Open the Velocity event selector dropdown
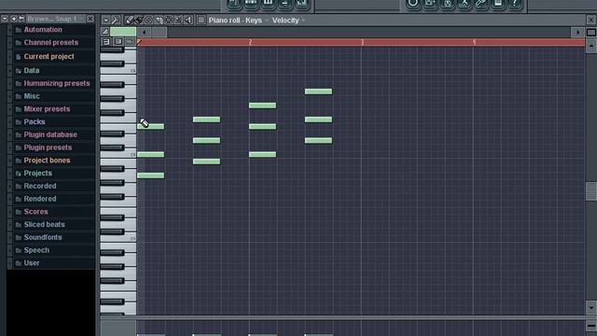Screen dimensions: 597x336 pyautogui.click(x=303, y=21)
